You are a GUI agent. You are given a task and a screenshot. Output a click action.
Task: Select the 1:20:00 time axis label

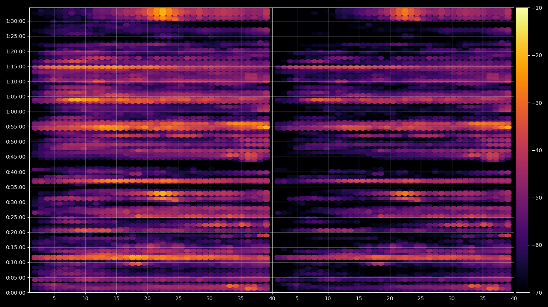[x=16, y=51]
